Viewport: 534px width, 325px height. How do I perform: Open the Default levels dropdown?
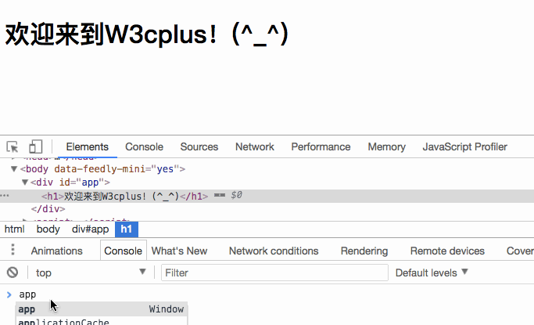[x=432, y=273]
